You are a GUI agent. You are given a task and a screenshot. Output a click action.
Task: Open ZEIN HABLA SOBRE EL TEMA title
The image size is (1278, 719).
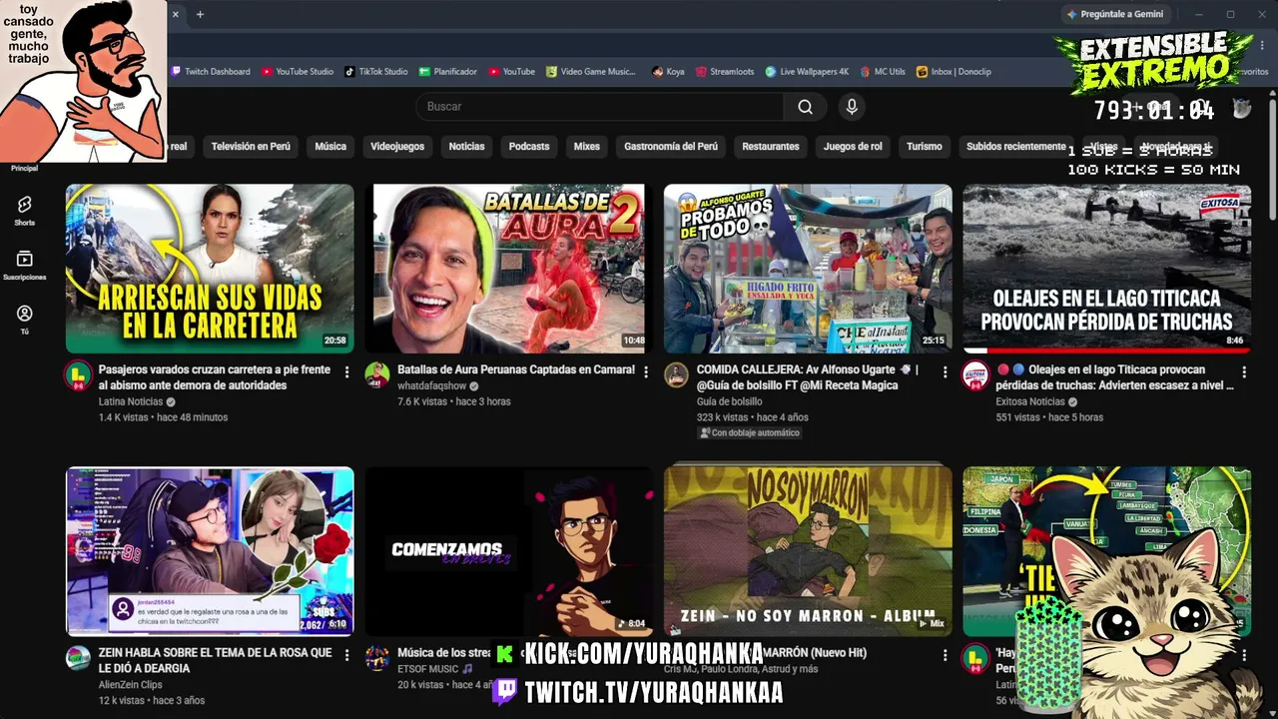point(216,660)
